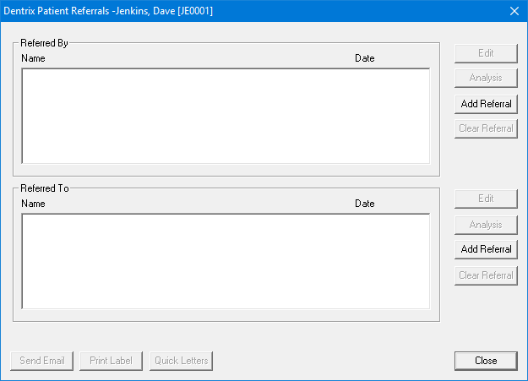Click Add Referral in Referred To section
The image size is (528, 381).
[x=486, y=249]
